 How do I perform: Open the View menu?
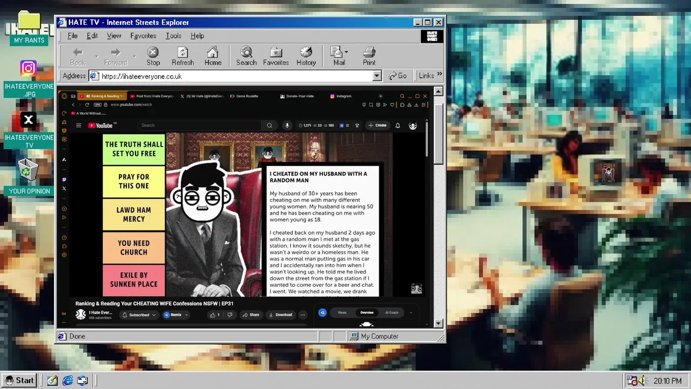tap(114, 36)
